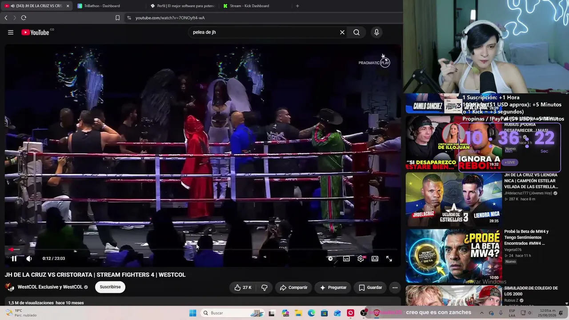The height and width of the screenshot is (320, 569).
Task: Open the YouTube guide hamburger menu
Action: [x=11, y=32]
